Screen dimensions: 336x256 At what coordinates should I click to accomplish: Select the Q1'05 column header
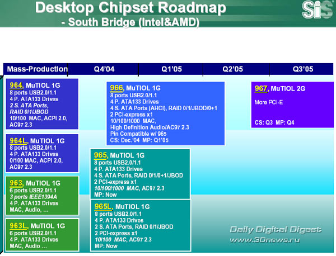point(171,69)
